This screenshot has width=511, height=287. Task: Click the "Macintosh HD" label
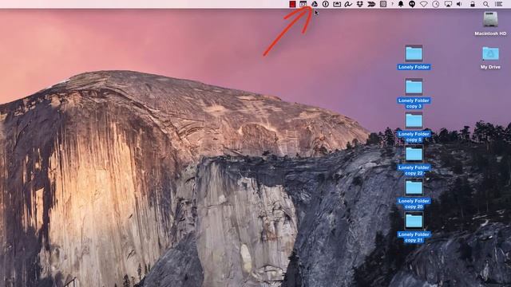click(x=490, y=33)
